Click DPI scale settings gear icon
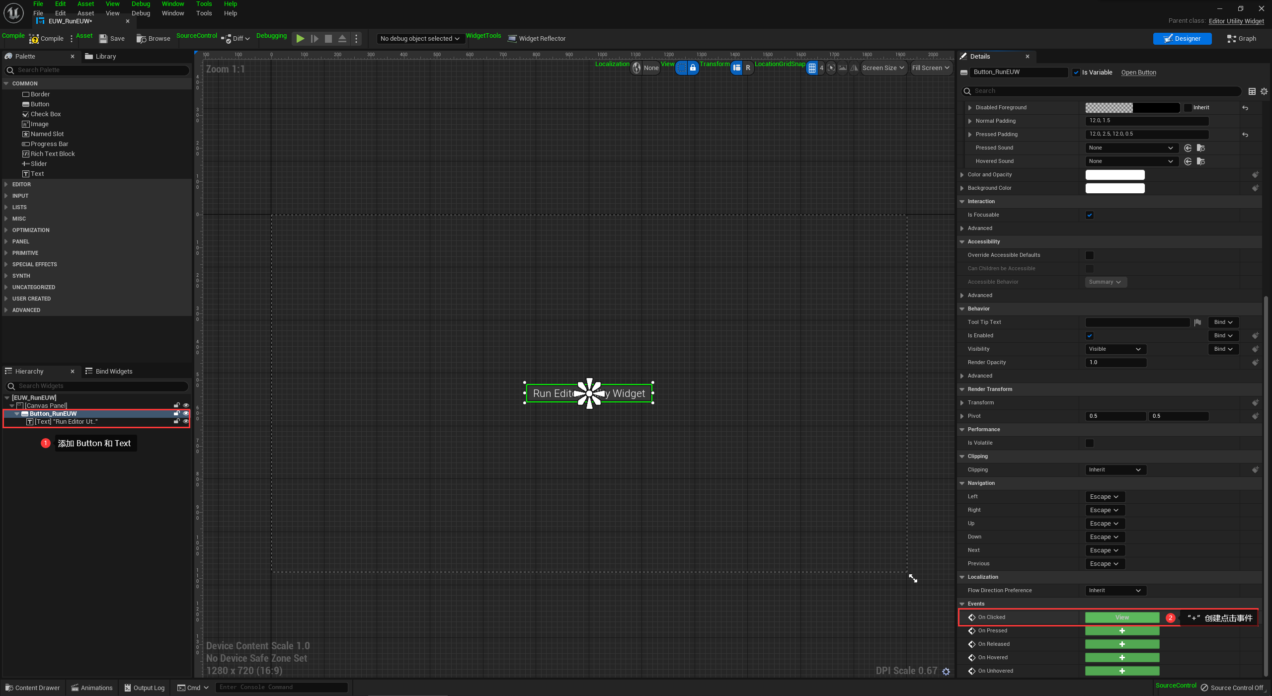The height and width of the screenshot is (696, 1272). 946,671
